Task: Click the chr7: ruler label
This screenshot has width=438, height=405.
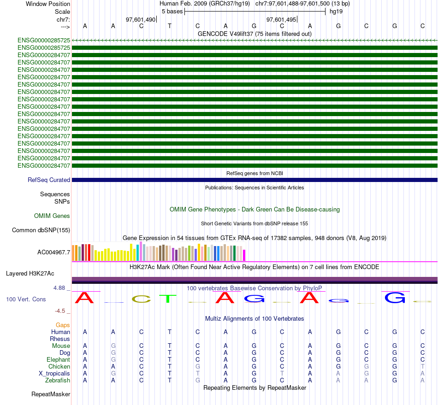Action: tap(63, 19)
